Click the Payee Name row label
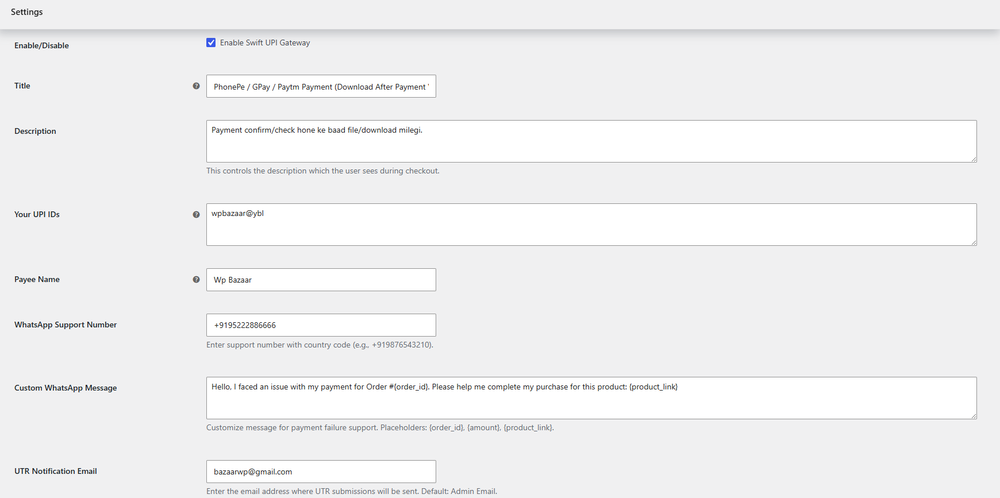Viewport: 1000px width, 498px height. point(37,279)
